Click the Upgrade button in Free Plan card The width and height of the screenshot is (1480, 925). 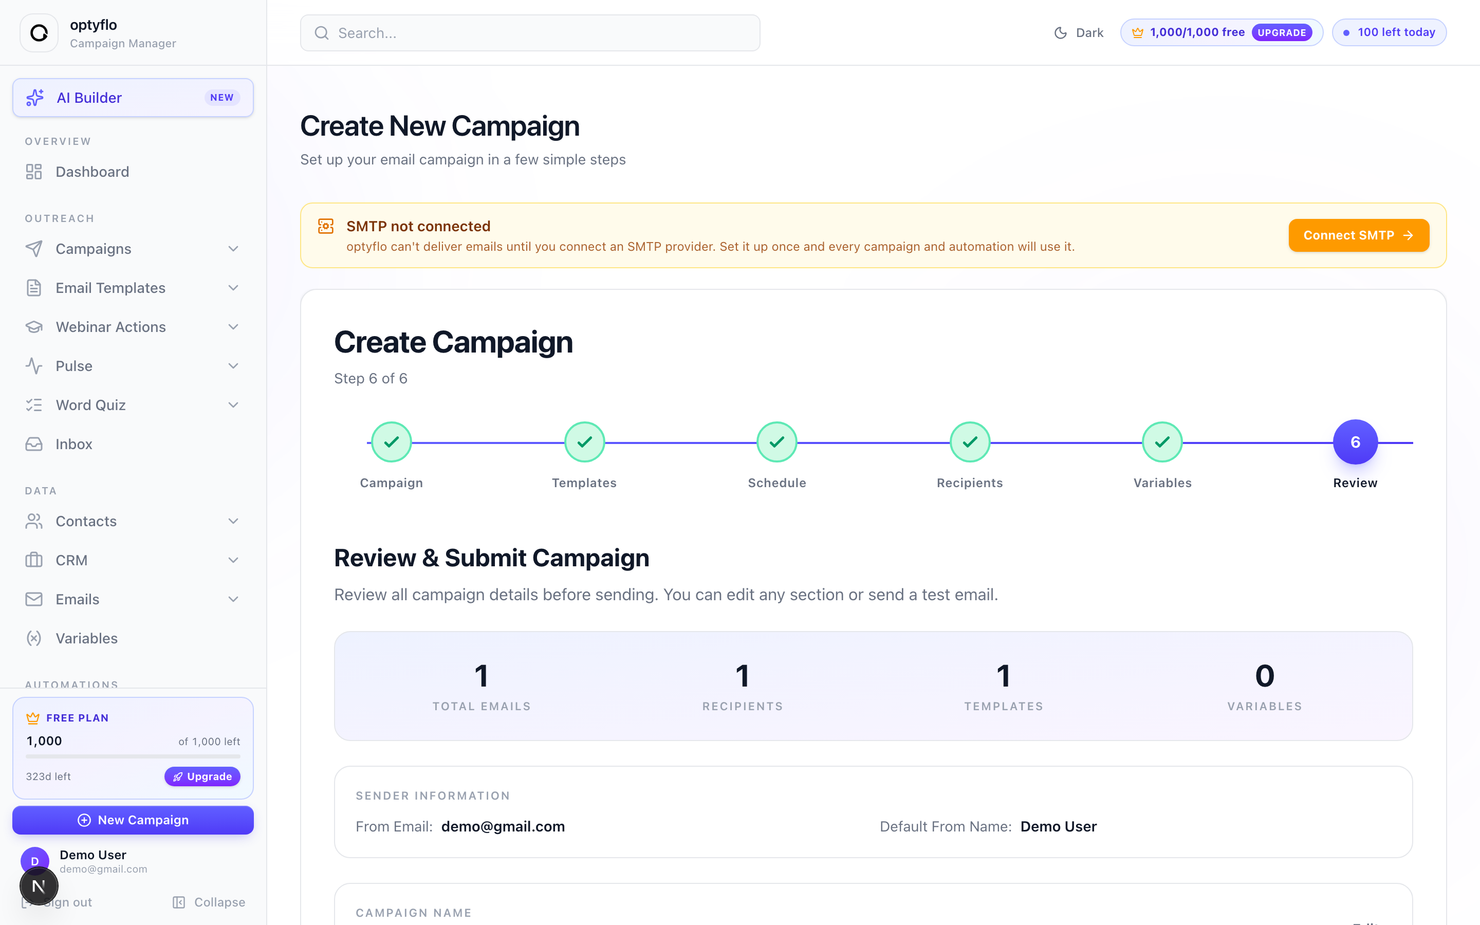[202, 776]
